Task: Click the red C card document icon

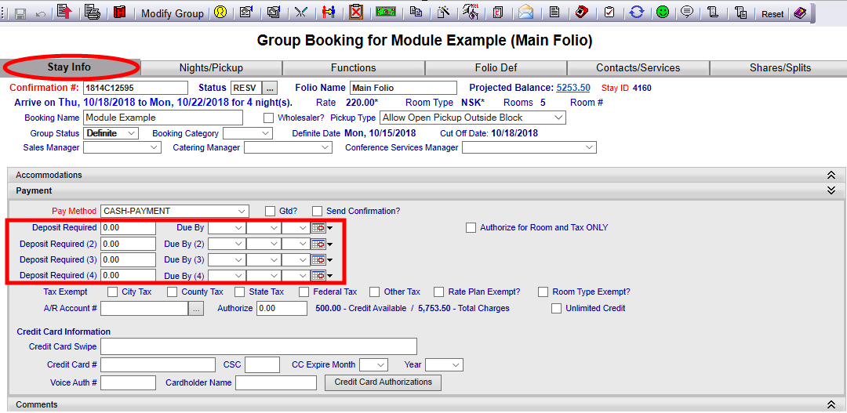Action: [498, 13]
